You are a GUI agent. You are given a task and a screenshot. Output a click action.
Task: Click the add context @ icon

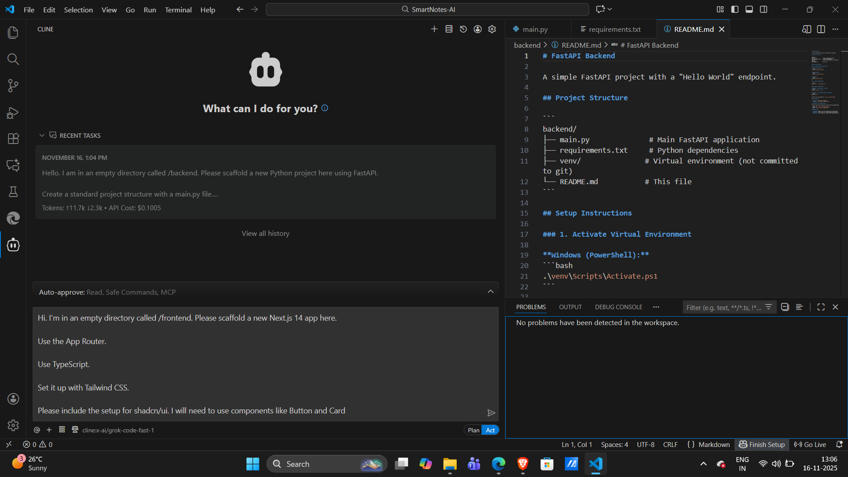coord(37,430)
